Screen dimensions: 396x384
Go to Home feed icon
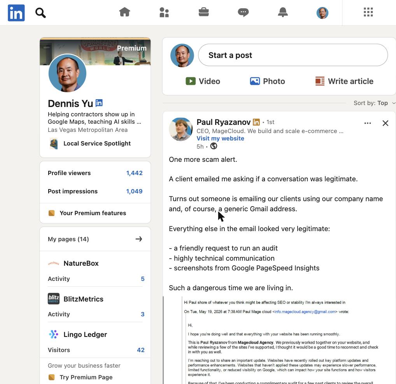(x=124, y=12)
